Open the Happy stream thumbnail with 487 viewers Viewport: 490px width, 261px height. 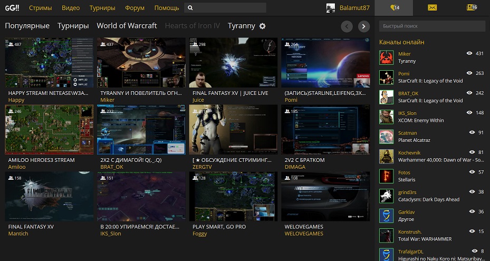pyautogui.click(x=49, y=63)
